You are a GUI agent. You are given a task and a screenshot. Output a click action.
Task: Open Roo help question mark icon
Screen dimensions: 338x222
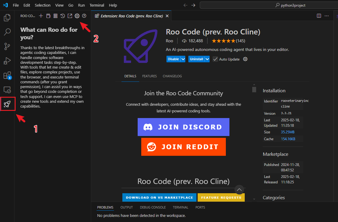click(84, 16)
